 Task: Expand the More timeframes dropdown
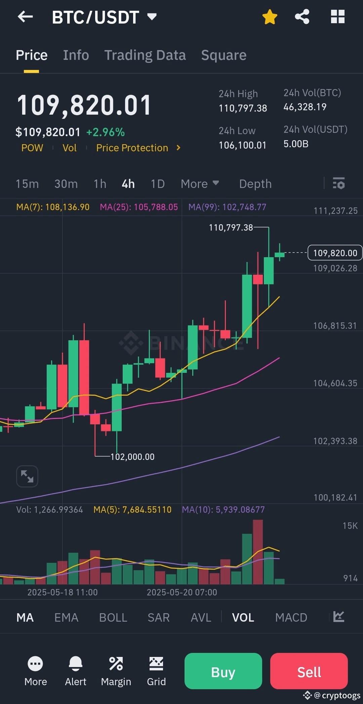(x=200, y=184)
